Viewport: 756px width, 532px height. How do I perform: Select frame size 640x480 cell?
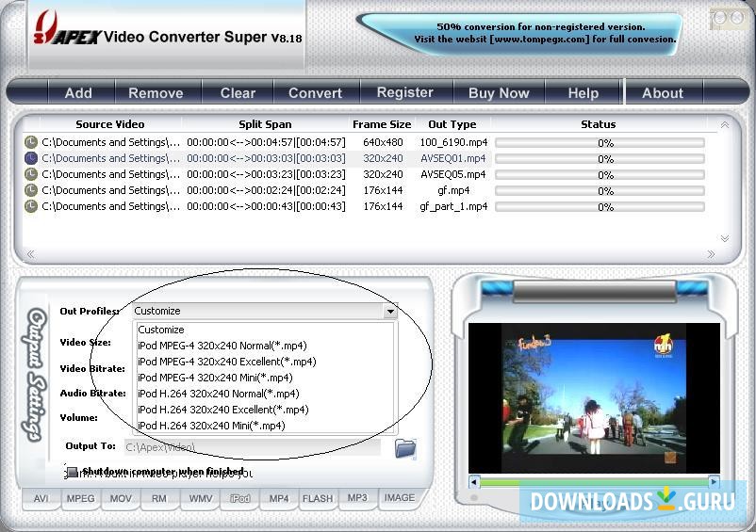383,142
